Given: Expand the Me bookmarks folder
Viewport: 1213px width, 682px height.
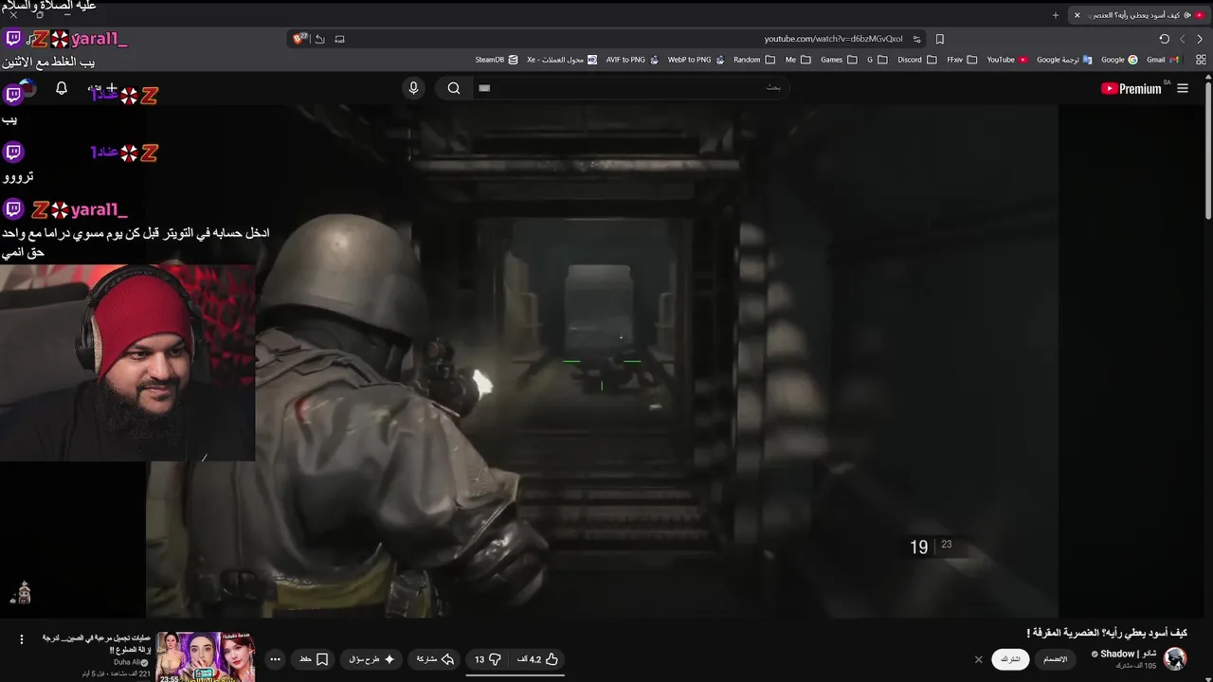Looking at the screenshot, I should point(798,60).
